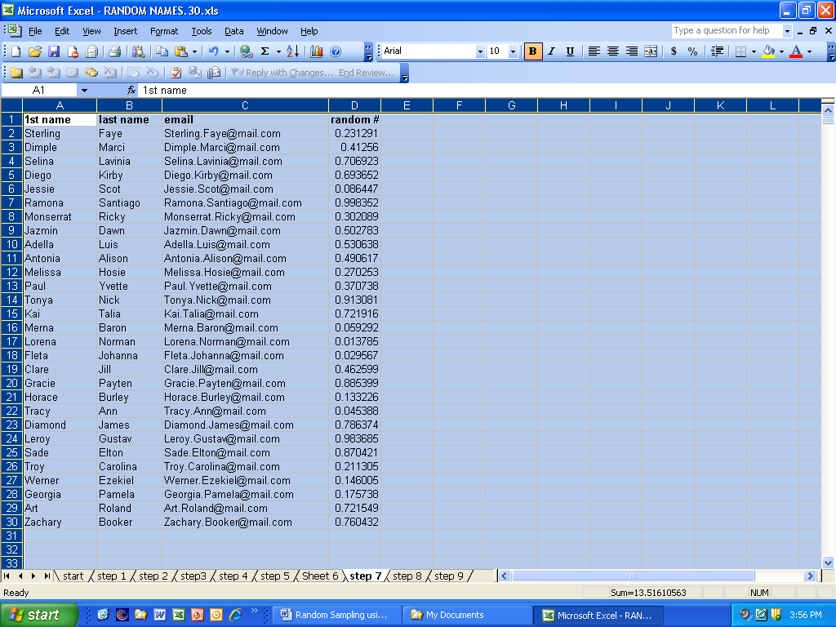Toggle underline formatting

pyautogui.click(x=570, y=51)
